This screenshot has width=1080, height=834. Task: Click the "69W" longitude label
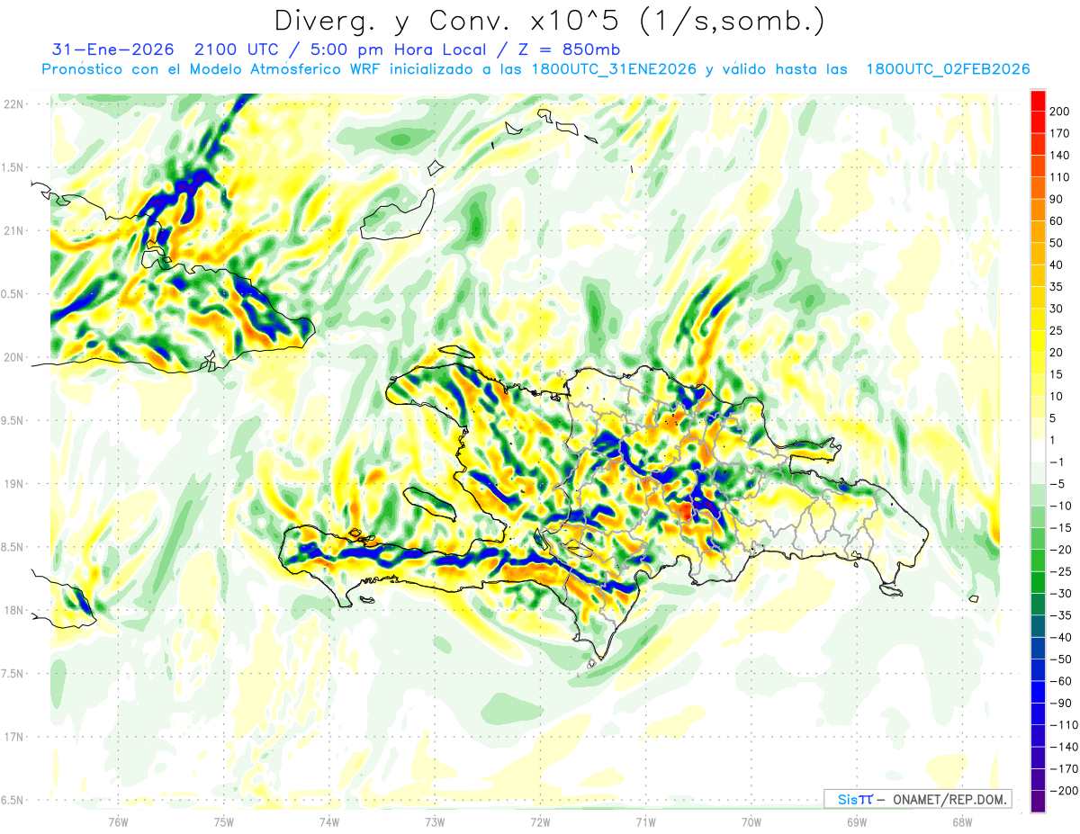[857, 821]
